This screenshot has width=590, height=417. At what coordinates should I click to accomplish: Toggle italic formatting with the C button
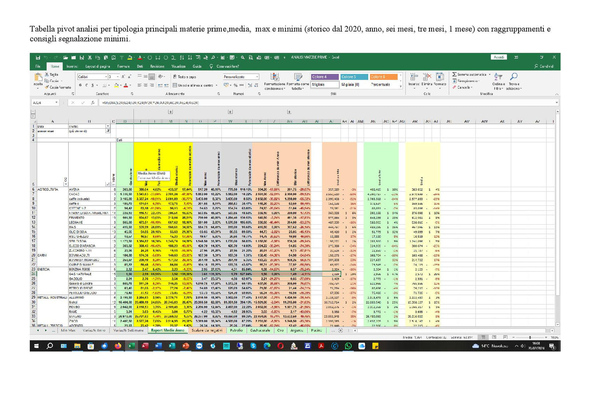pyautogui.click(x=87, y=85)
